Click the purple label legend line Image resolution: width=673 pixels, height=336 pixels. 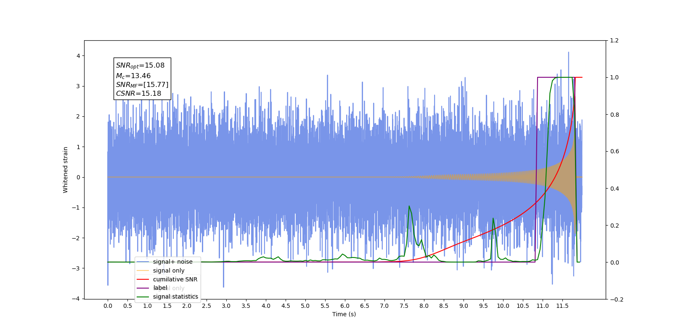pos(143,288)
